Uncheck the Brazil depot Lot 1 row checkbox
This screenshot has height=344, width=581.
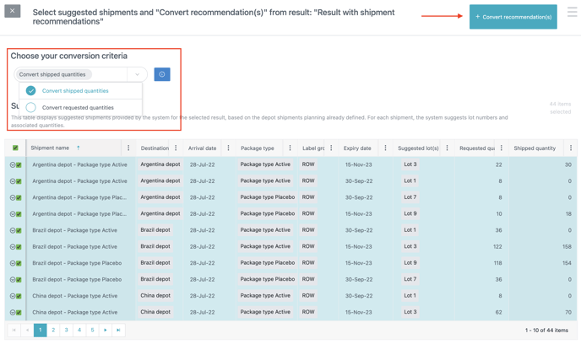[19, 231]
